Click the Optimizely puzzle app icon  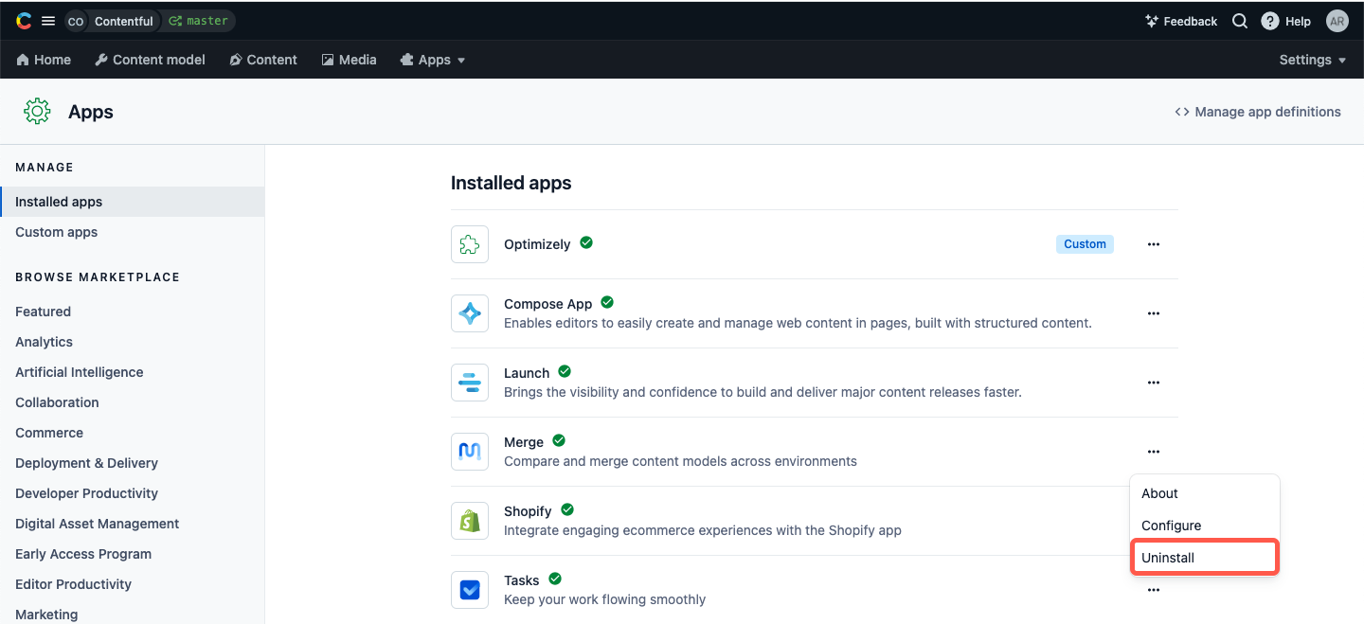tap(470, 244)
